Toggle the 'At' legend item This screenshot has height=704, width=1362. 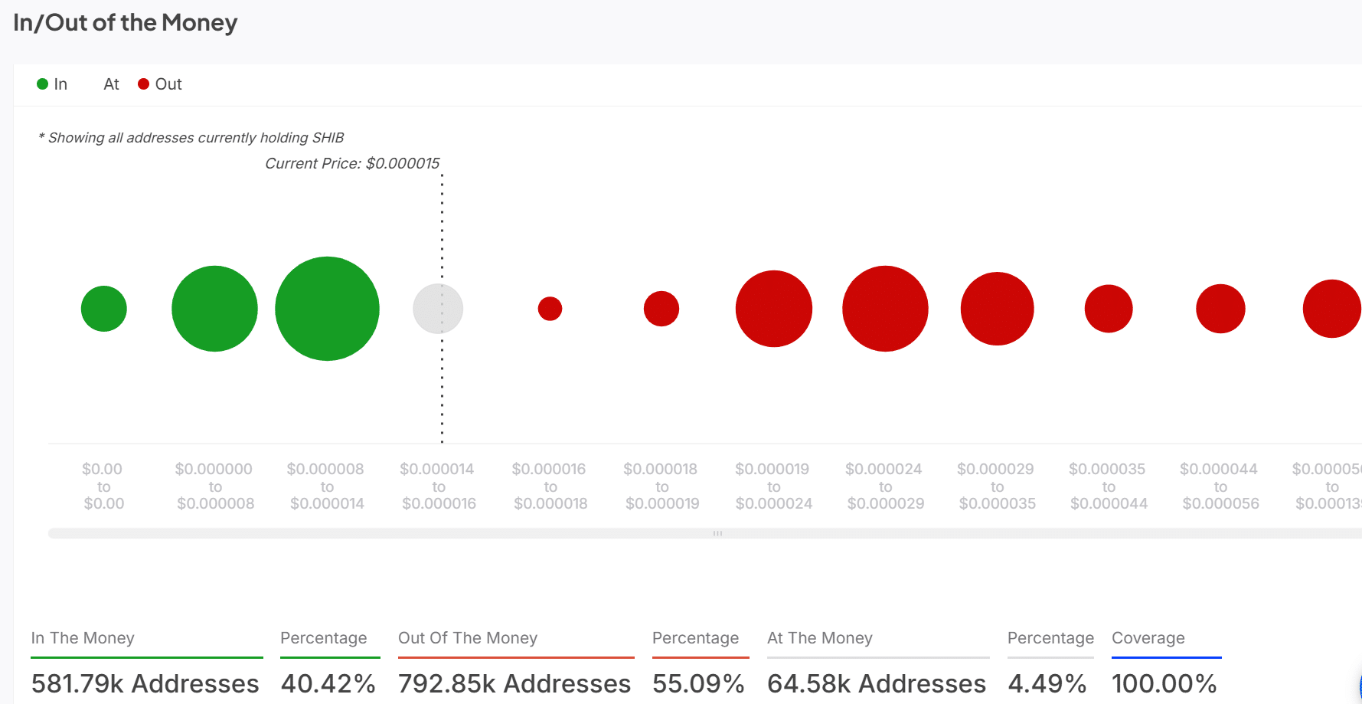[x=111, y=84]
